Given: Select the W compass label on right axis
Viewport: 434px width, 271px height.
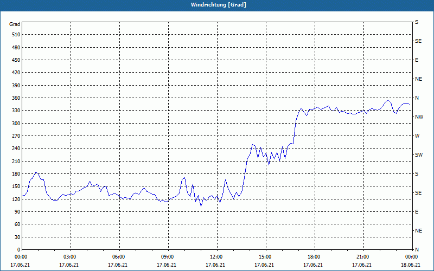Looking at the screenshot, I should pyautogui.click(x=417, y=136).
